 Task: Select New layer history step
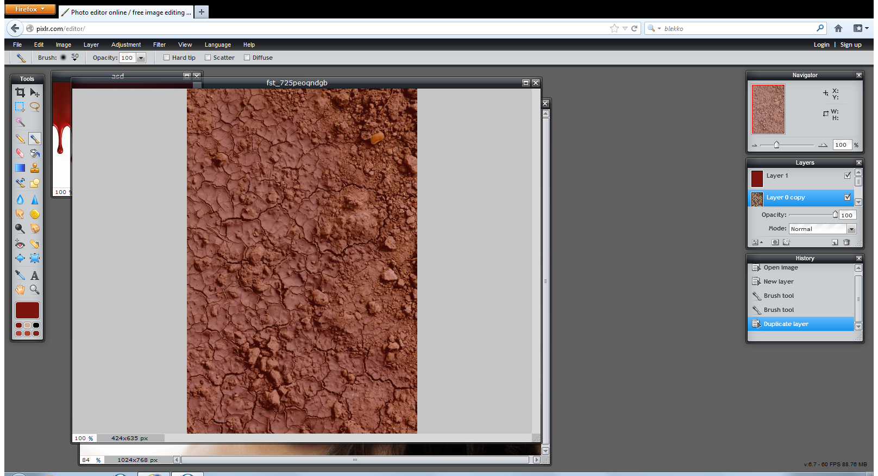(801, 281)
